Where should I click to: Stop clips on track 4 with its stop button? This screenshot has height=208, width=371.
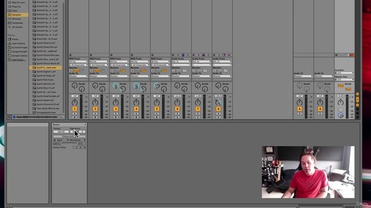(x=132, y=55)
